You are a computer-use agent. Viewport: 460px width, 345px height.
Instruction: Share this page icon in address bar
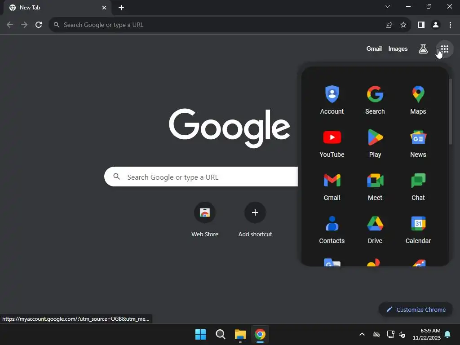(389, 25)
